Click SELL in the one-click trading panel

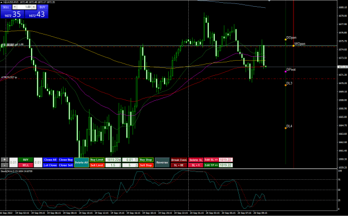tap(6, 7)
